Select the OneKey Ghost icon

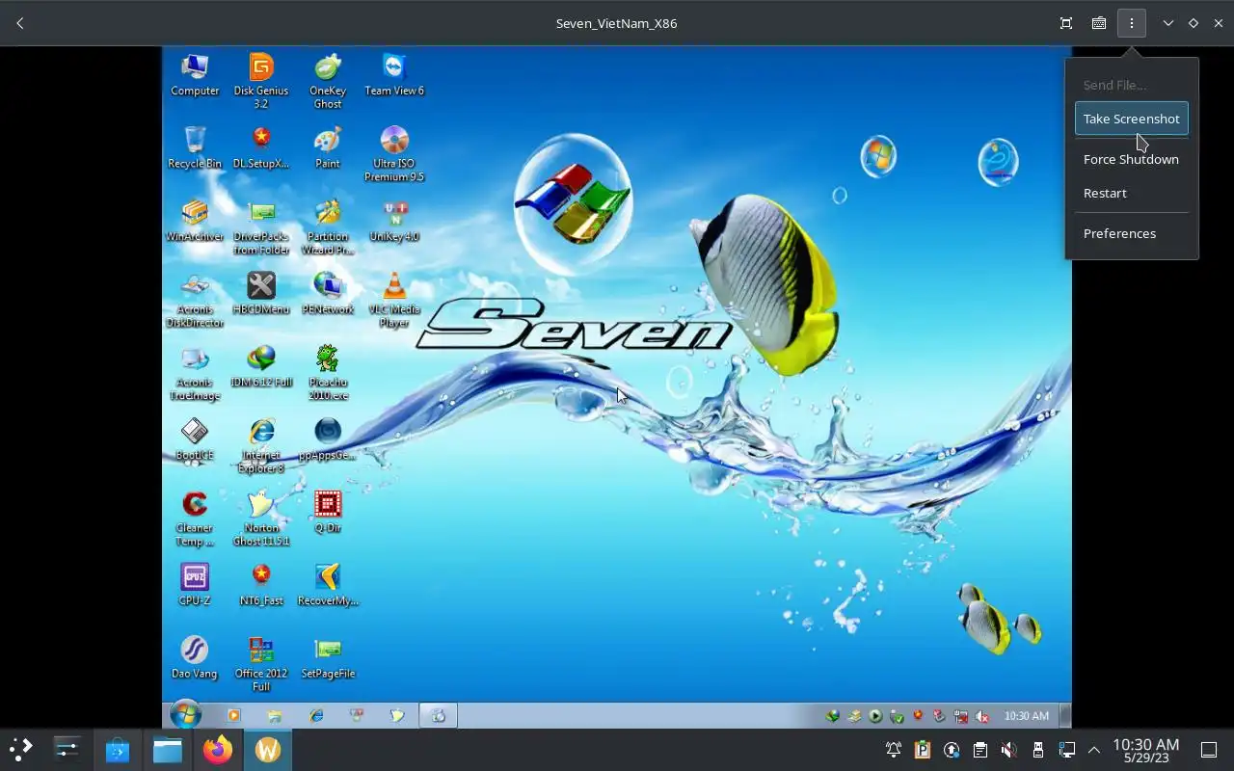click(x=328, y=81)
